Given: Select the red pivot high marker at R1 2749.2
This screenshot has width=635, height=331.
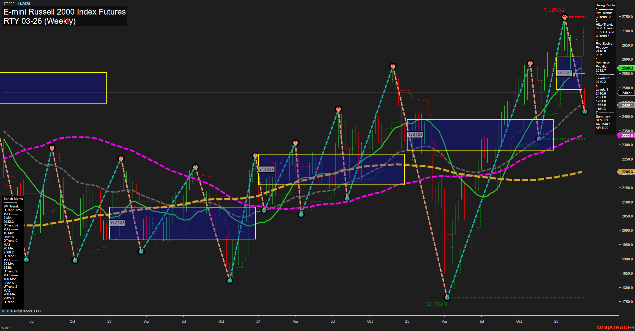Looking at the screenshot, I should point(564,16).
